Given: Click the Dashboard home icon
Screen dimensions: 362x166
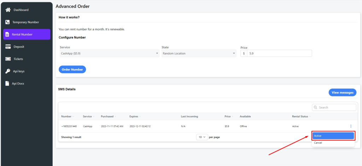Looking at the screenshot, I should (x=8, y=10).
